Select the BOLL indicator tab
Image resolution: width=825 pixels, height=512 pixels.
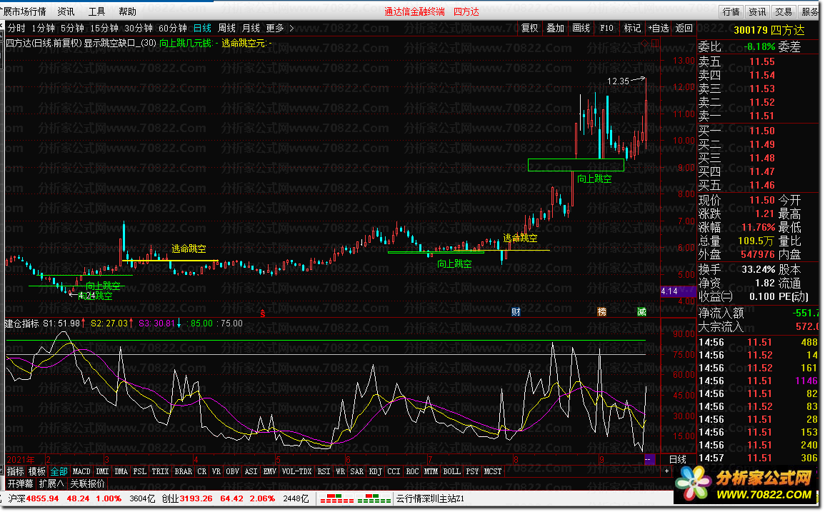(451, 471)
